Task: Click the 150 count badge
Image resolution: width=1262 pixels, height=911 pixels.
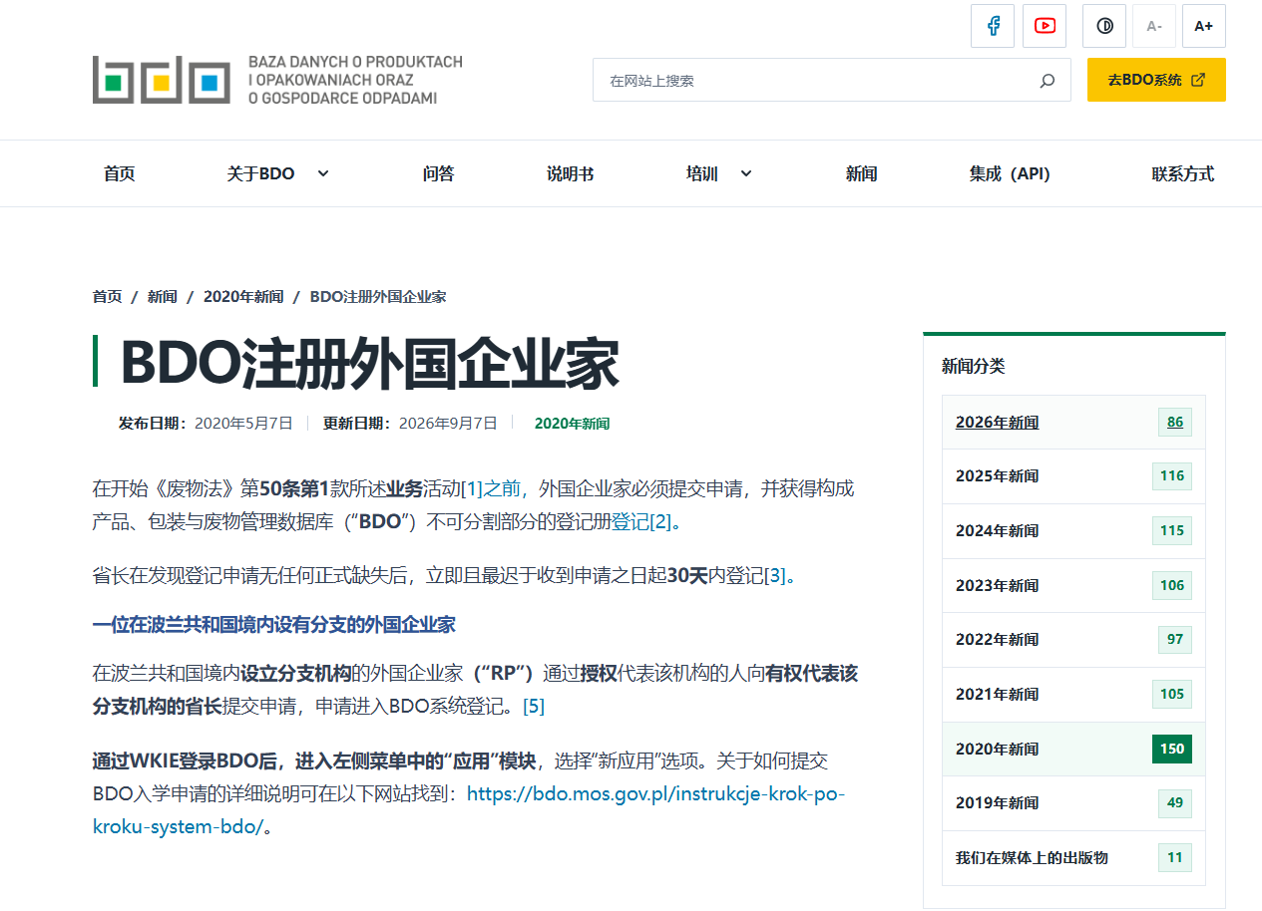Action: coord(1172,750)
